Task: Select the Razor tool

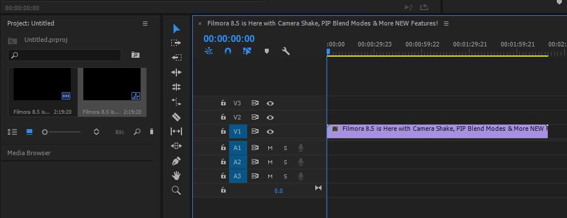Action: [x=176, y=117]
